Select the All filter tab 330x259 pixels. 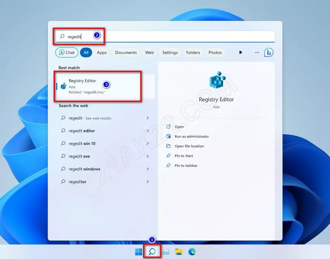86,52
